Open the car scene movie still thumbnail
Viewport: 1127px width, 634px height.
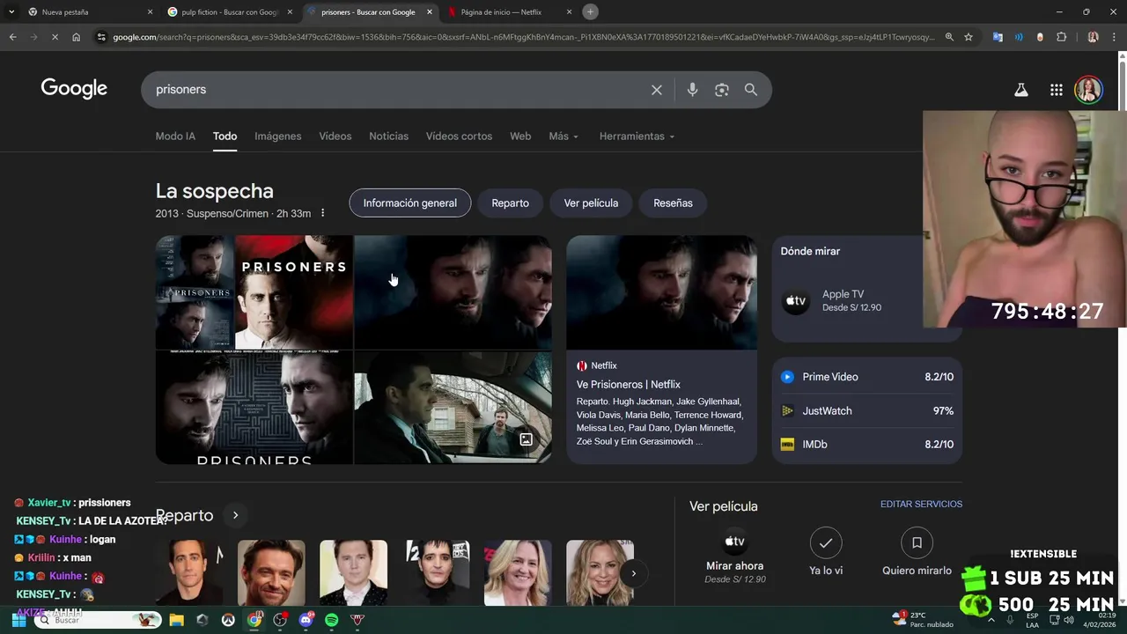[x=453, y=408]
